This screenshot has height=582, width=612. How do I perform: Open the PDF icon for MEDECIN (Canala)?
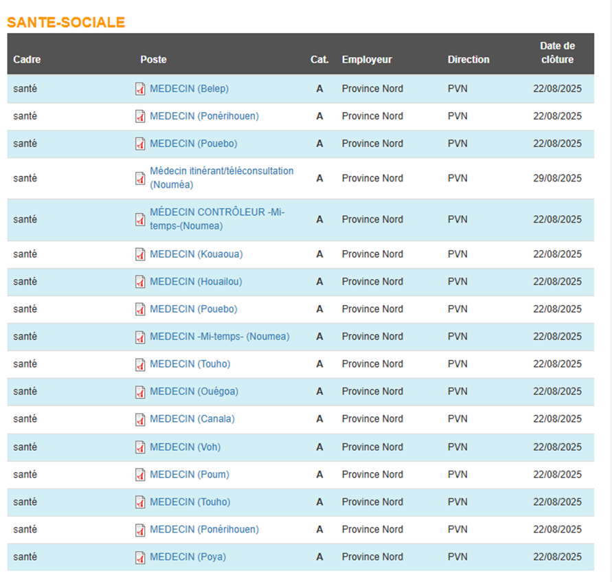click(x=140, y=419)
